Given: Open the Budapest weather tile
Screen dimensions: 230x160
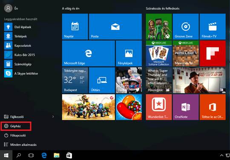Looking at the screenshot, I should coord(75,80).
